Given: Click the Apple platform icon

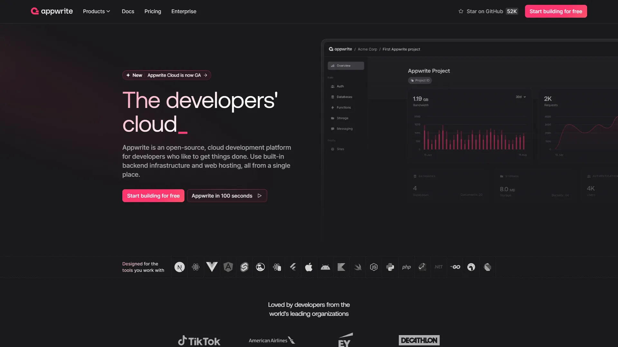Looking at the screenshot, I should (309, 267).
